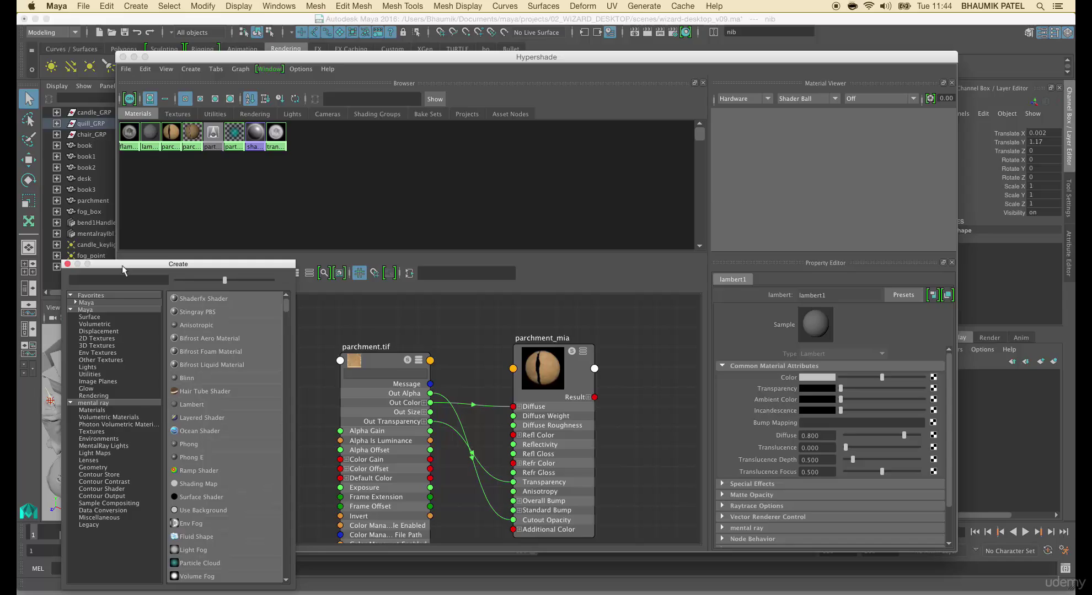Select the lambert material swatch in Browser

[x=150, y=132]
